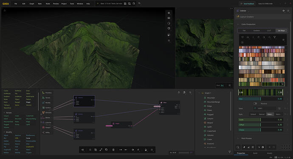Toggle the Reverse switch

click(255, 103)
